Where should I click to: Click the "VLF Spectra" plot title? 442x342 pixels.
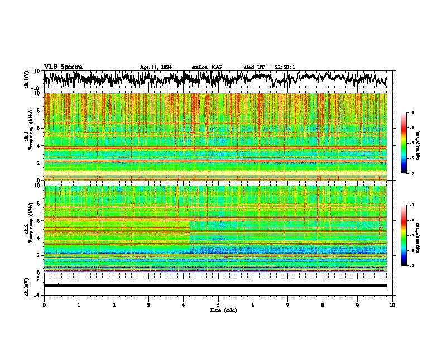pyautogui.click(x=63, y=66)
